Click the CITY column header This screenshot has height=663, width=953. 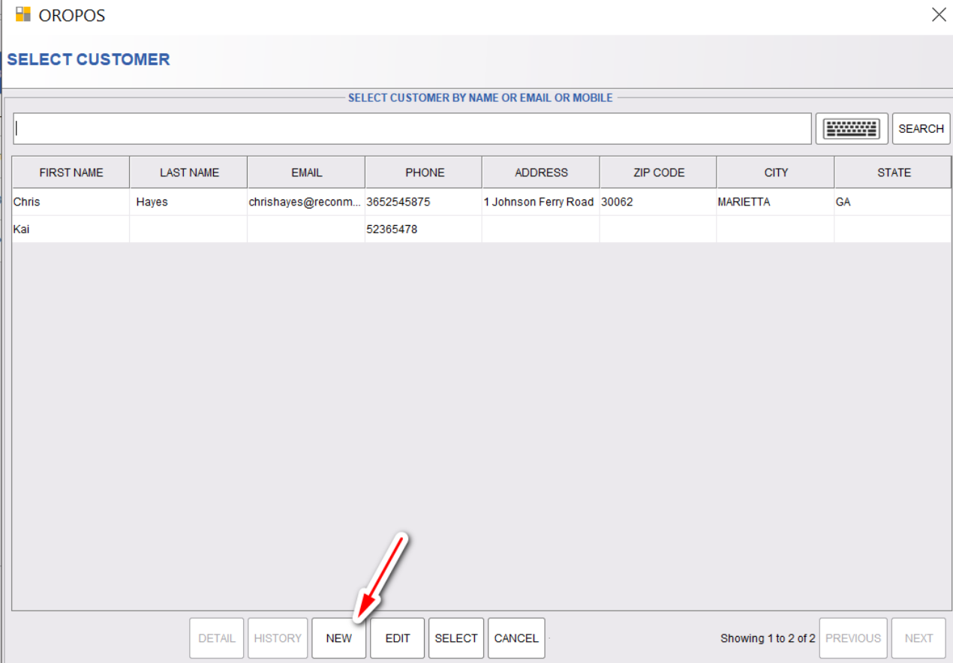coord(776,172)
